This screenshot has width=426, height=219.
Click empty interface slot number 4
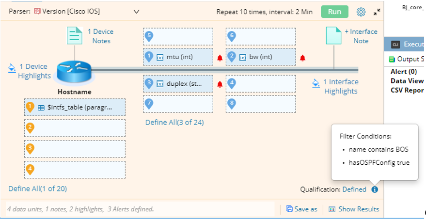[261, 84]
